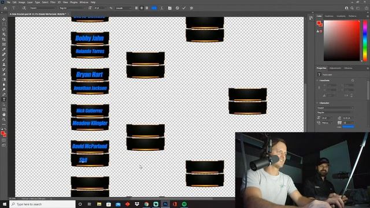Image resolution: width=370 pixels, height=208 pixels.
Task: Open the font style dropdown in options bar
Action: [x=72, y=8]
